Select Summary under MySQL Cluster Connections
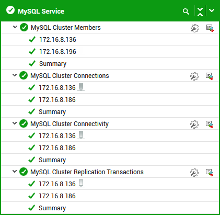The image size is (220, 215). click(x=52, y=112)
